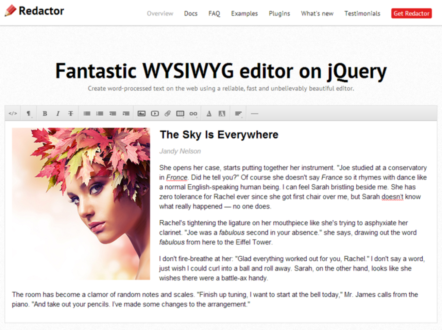Click the Get Redactor button
Screen dimensions: 442x330
point(411,14)
